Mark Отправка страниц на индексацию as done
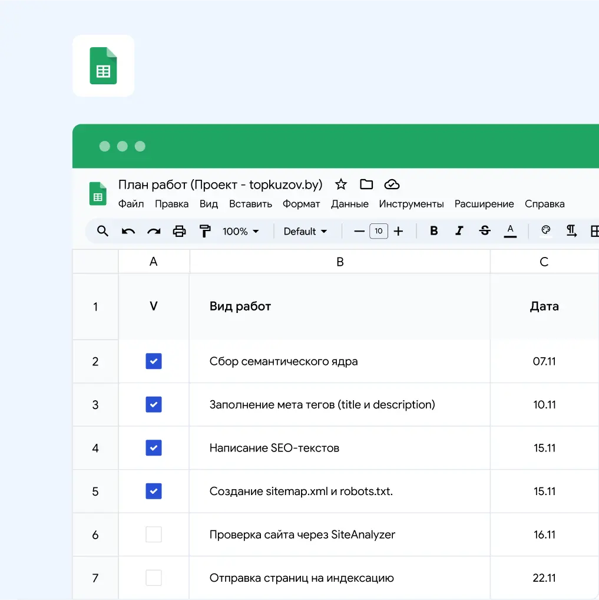 pos(154,578)
